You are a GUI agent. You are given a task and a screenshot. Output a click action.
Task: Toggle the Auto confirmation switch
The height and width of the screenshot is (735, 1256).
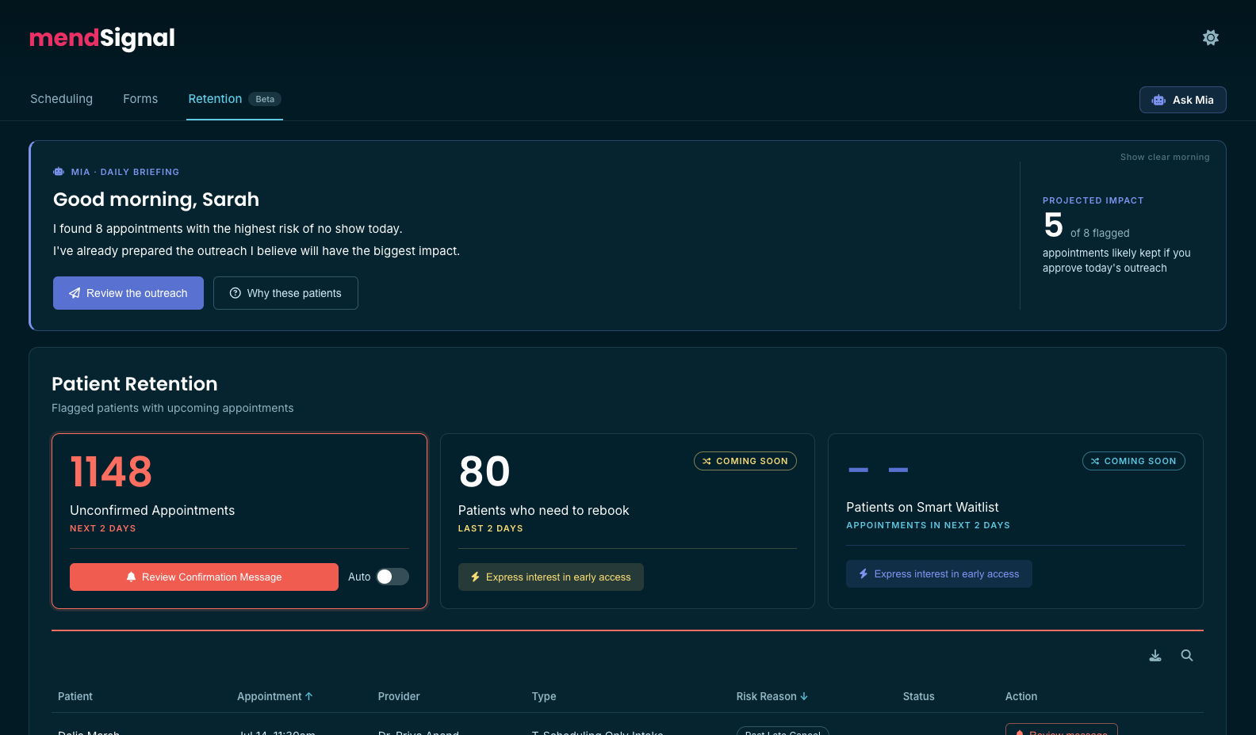pyautogui.click(x=392, y=577)
